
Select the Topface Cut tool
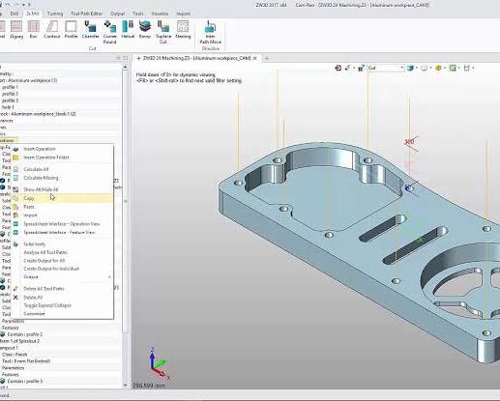coord(163,32)
